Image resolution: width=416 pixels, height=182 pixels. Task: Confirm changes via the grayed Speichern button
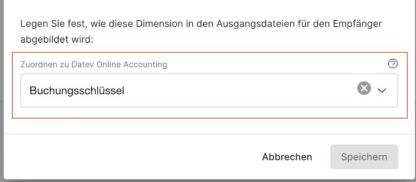pos(364,157)
